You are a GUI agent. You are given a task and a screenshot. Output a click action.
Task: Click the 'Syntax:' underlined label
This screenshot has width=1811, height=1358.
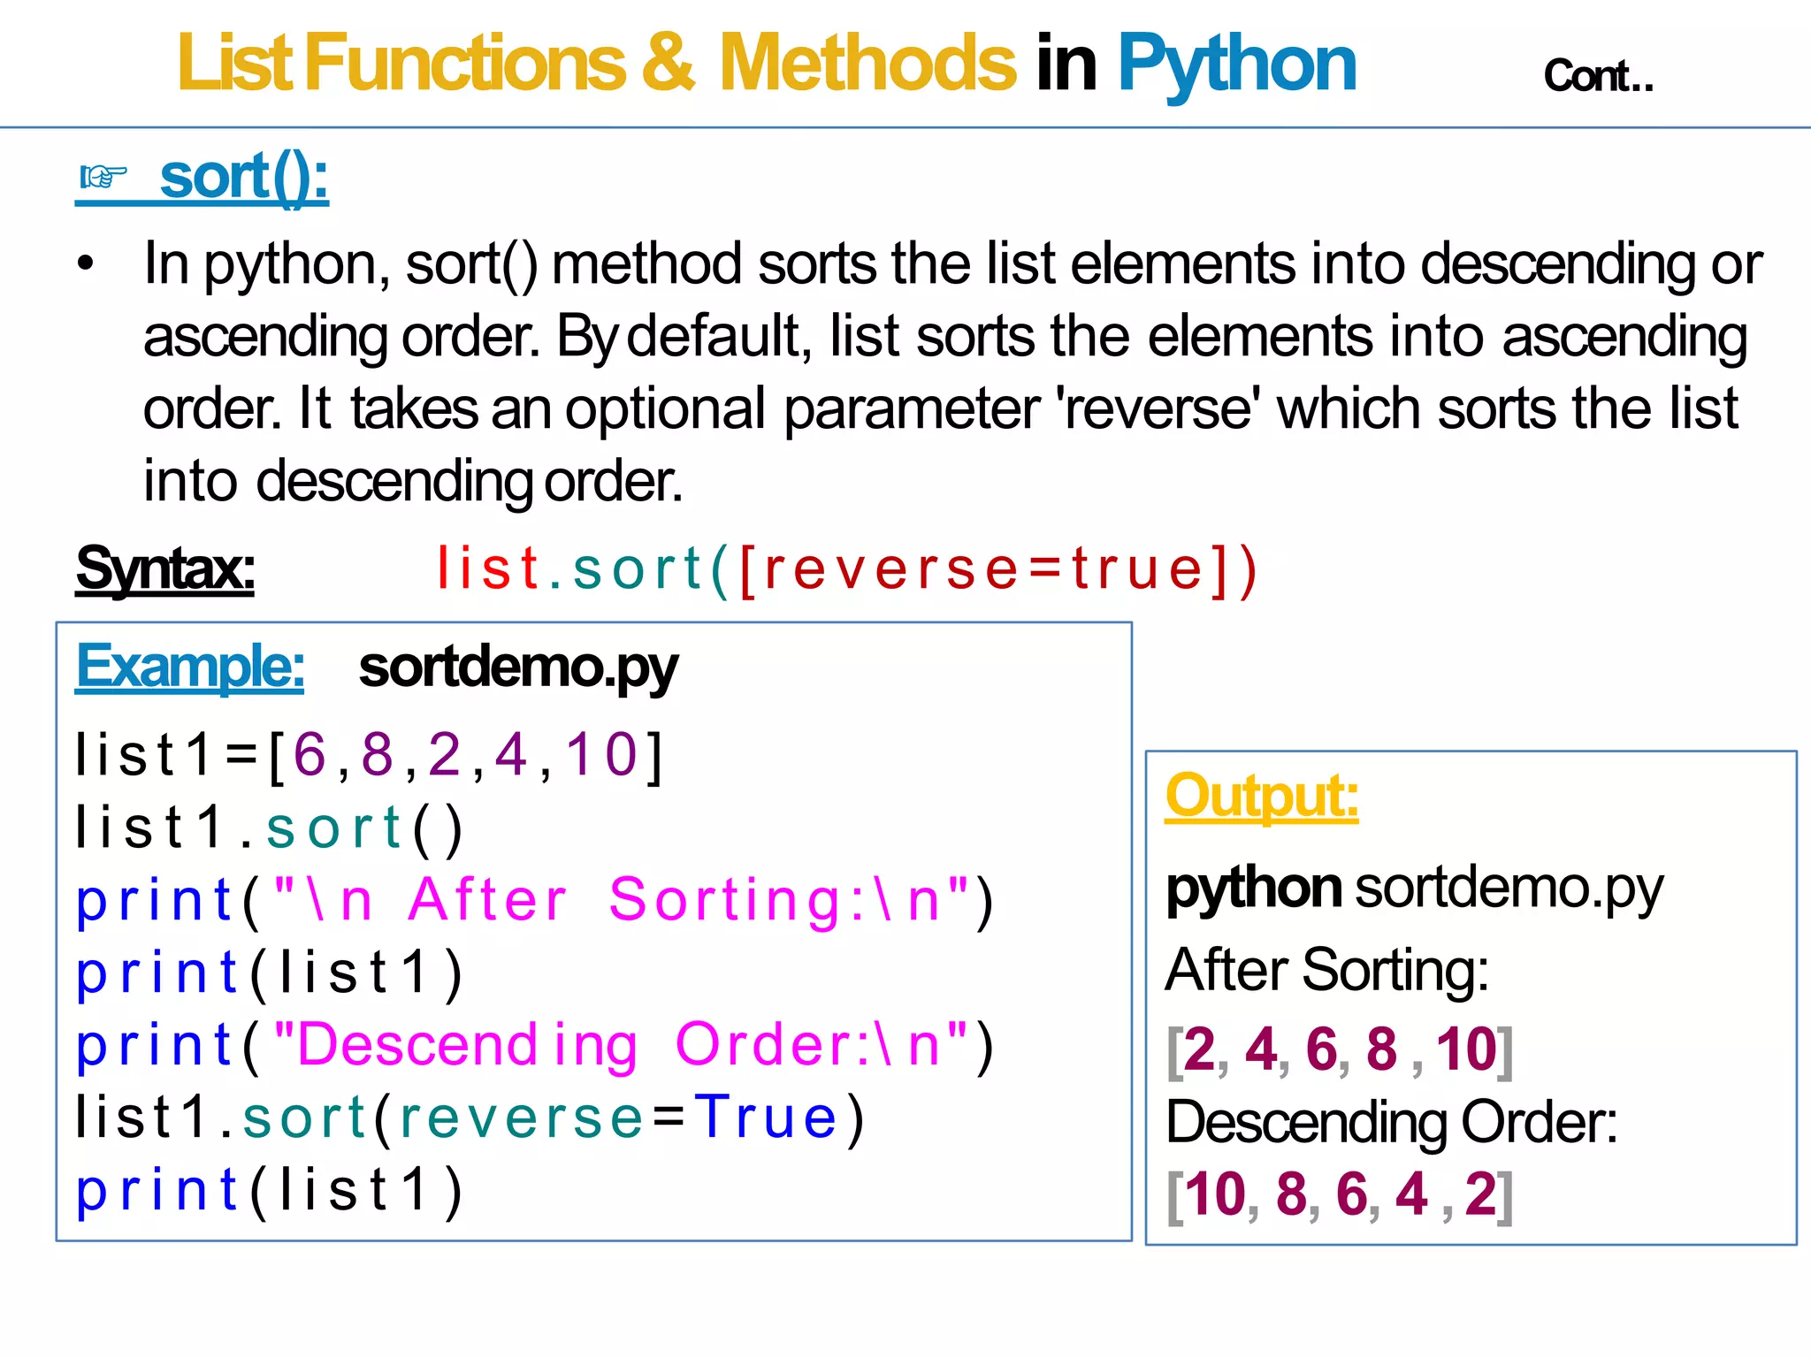[165, 568]
